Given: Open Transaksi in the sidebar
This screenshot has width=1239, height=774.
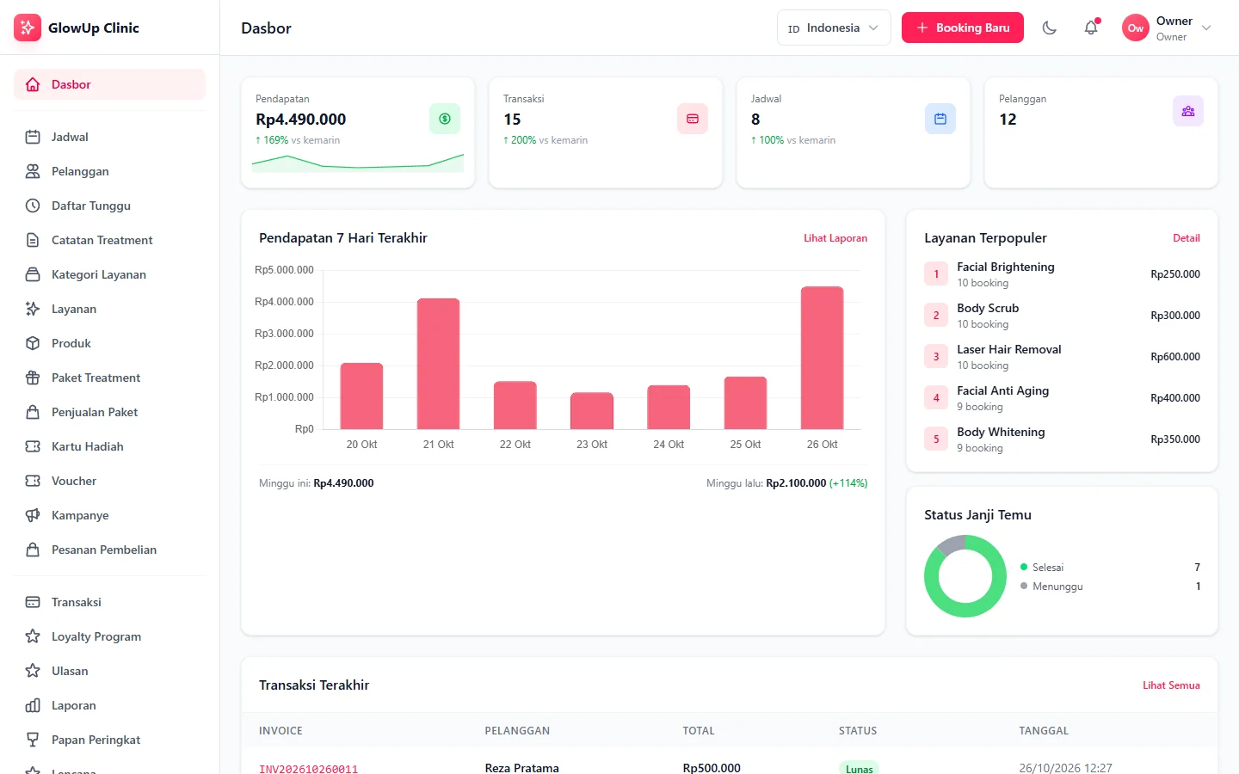Looking at the screenshot, I should tap(109, 602).
